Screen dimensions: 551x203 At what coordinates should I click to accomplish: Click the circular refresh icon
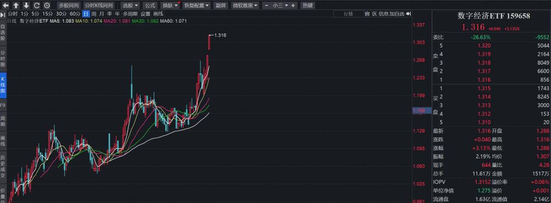click(36, 6)
